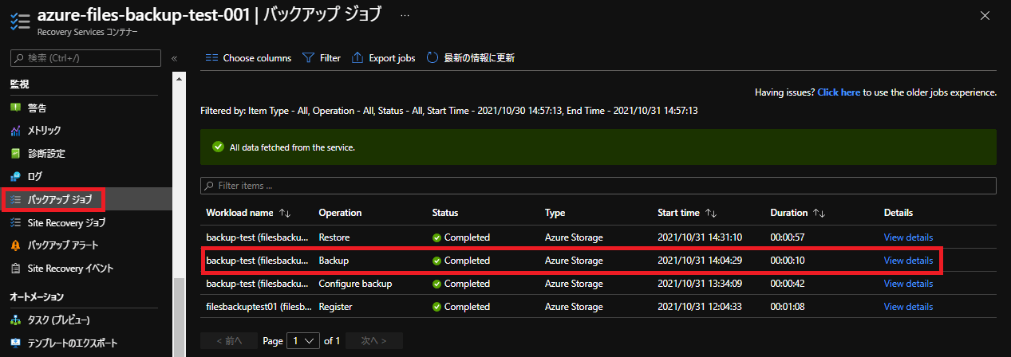Click the Operation column header
Viewport: 1011px width, 357px height.
[x=340, y=213]
